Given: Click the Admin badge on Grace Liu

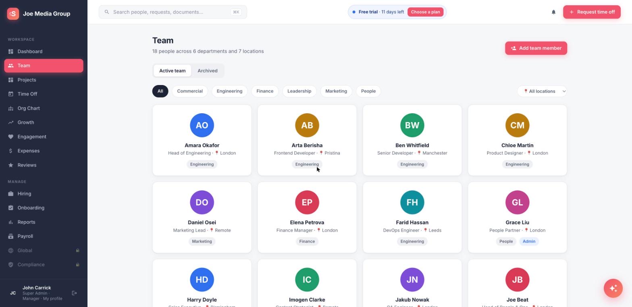Looking at the screenshot, I should pos(529,241).
